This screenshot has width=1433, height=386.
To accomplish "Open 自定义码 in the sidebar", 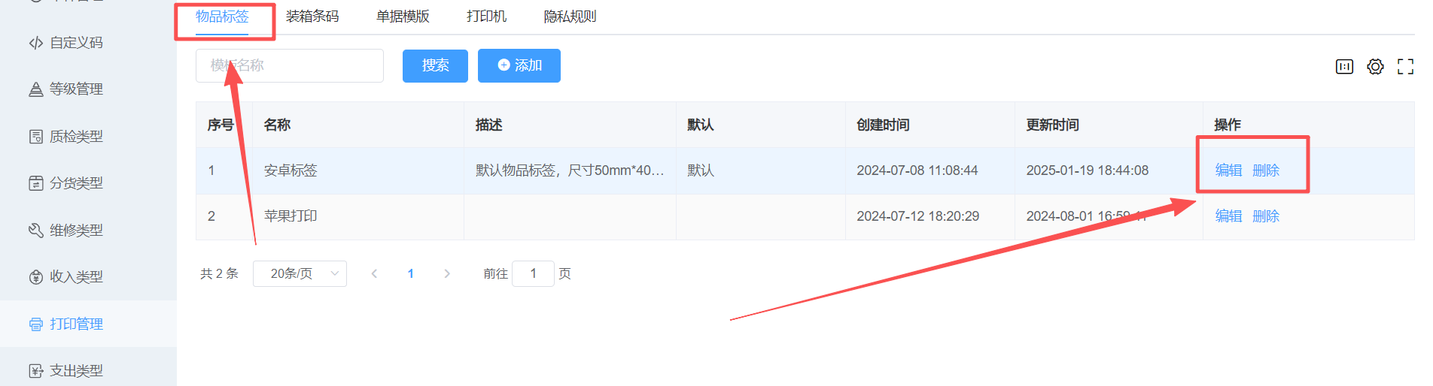I will pos(75,43).
